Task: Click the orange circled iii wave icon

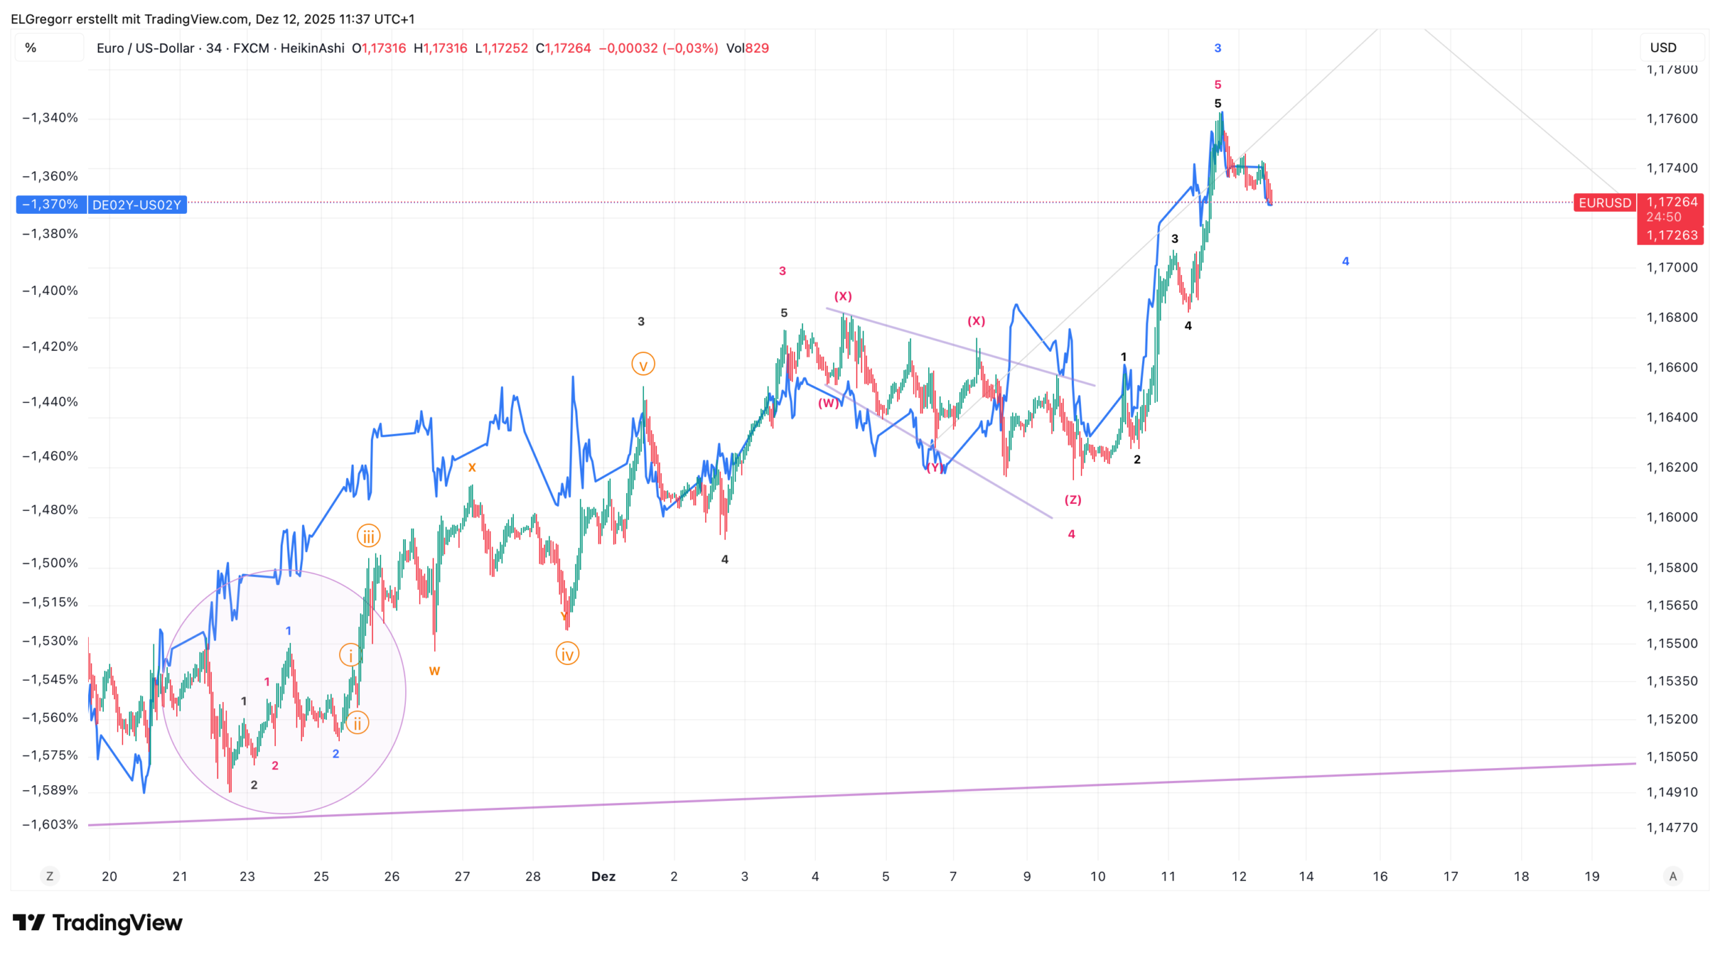Action: (x=369, y=536)
